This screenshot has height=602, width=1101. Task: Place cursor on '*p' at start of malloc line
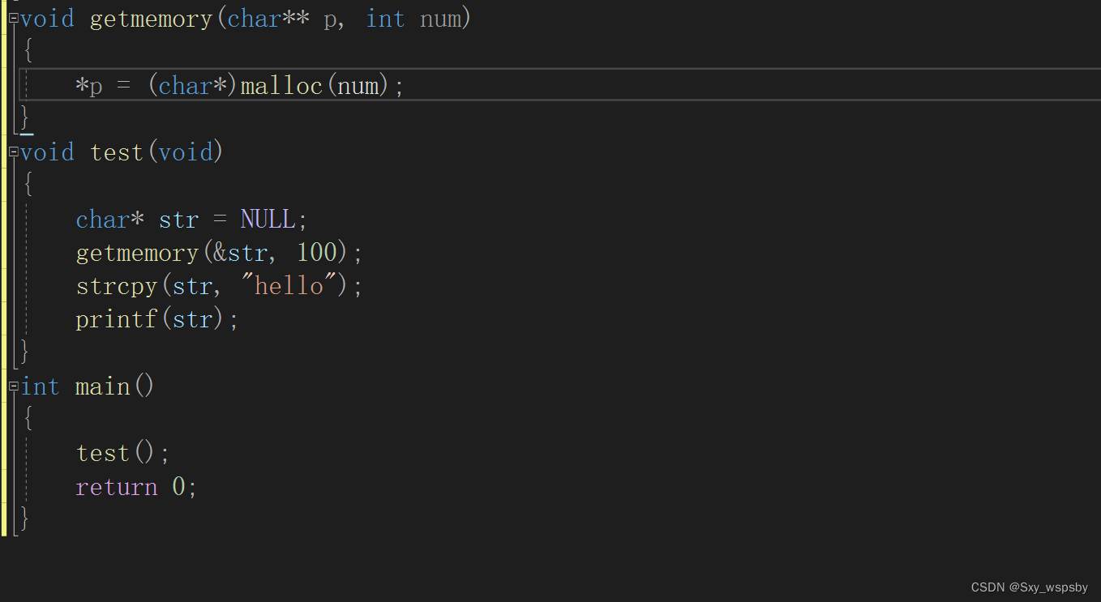[89, 86]
